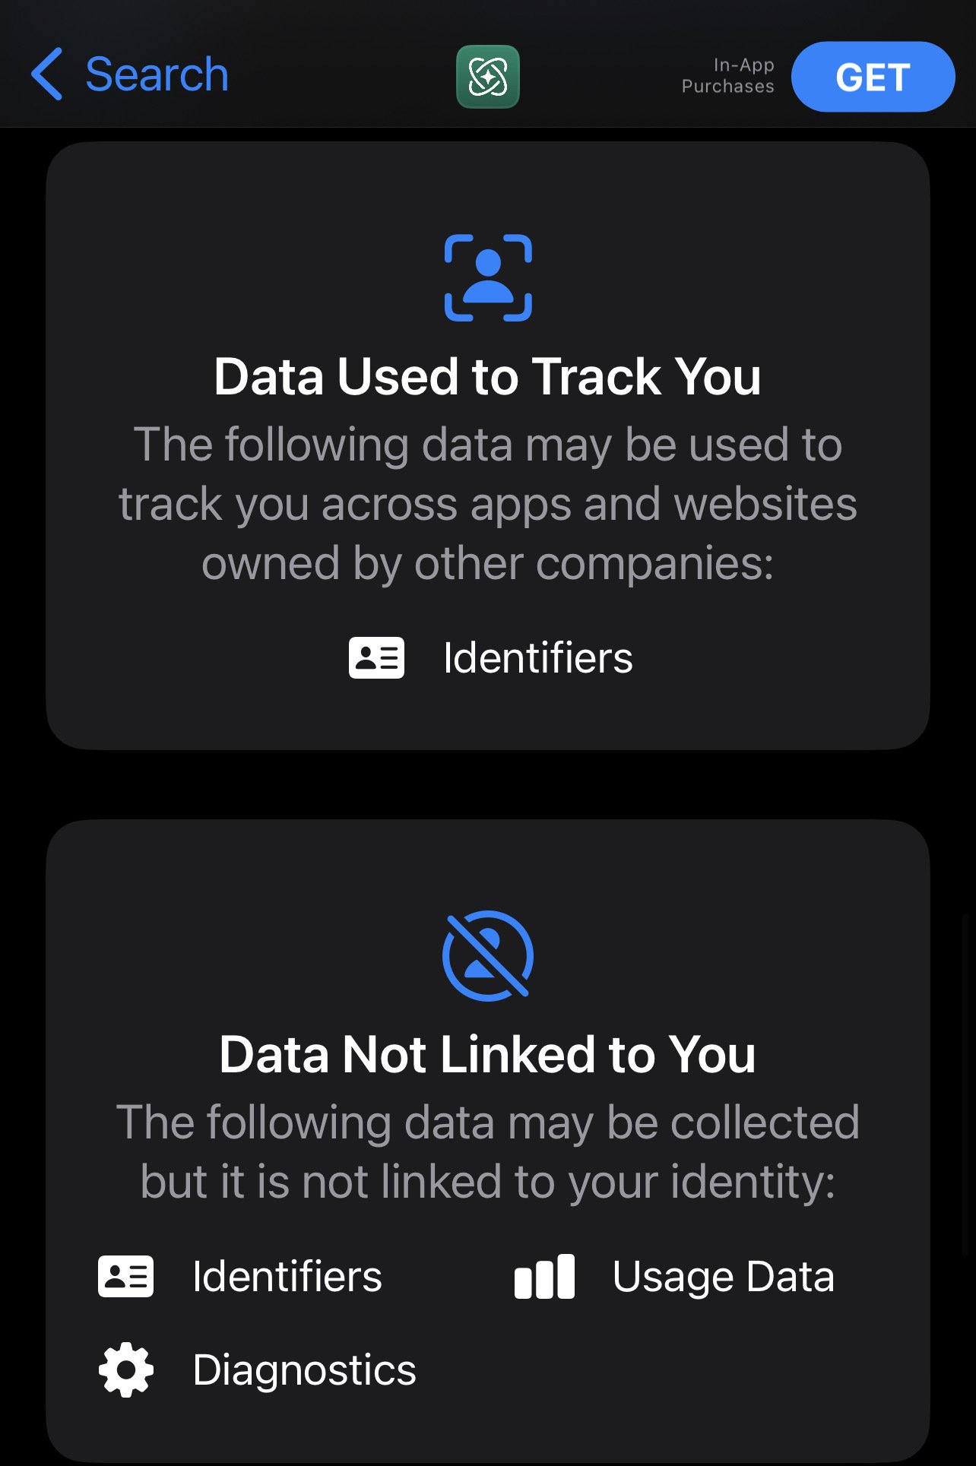Tap the In-App Purchases label
This screenshot has width=976, height=1466.
[x=728, y=76]
